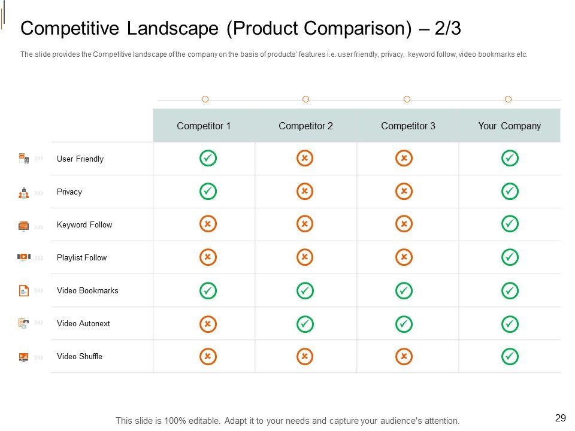Screen dimensions: 575x431
Task: Select the Video Bookmarks document icon
Action: tap(24, 291)
